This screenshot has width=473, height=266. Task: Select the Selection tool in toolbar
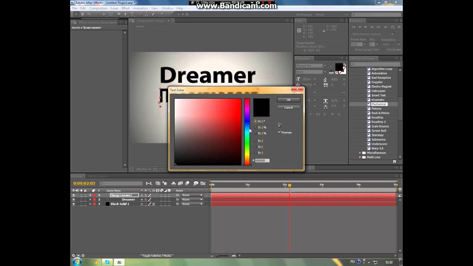tap(76, 14)
